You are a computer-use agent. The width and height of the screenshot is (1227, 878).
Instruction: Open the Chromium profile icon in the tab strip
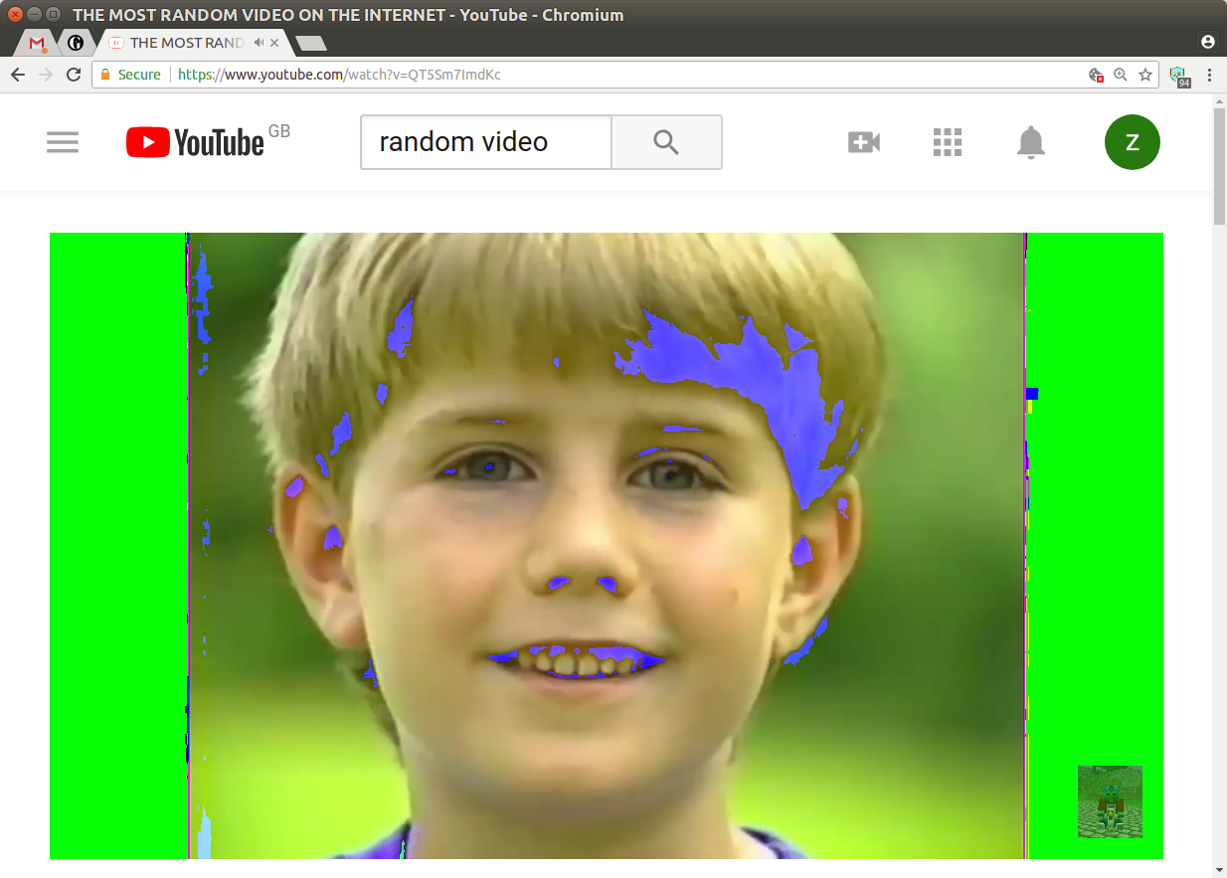(1208, 42)
